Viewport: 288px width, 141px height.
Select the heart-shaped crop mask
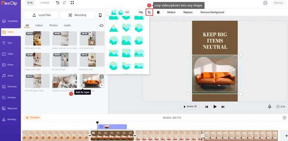[126, 28]
